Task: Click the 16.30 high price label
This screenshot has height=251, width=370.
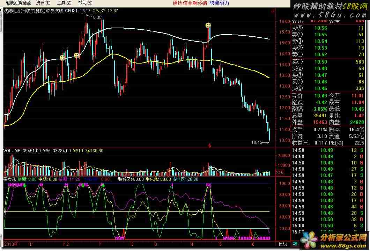Action: click(96, 17)
